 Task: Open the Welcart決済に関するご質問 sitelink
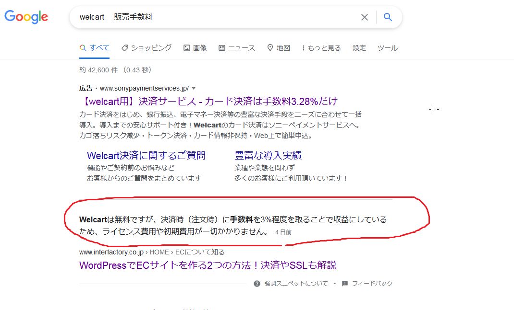tap(146, 155)
